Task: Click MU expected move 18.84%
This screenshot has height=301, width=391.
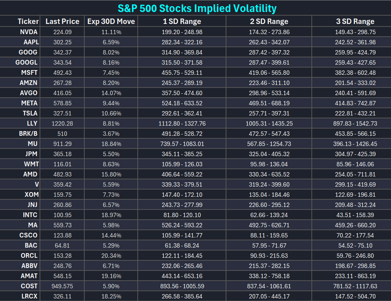Action: (x=111, y=144)
